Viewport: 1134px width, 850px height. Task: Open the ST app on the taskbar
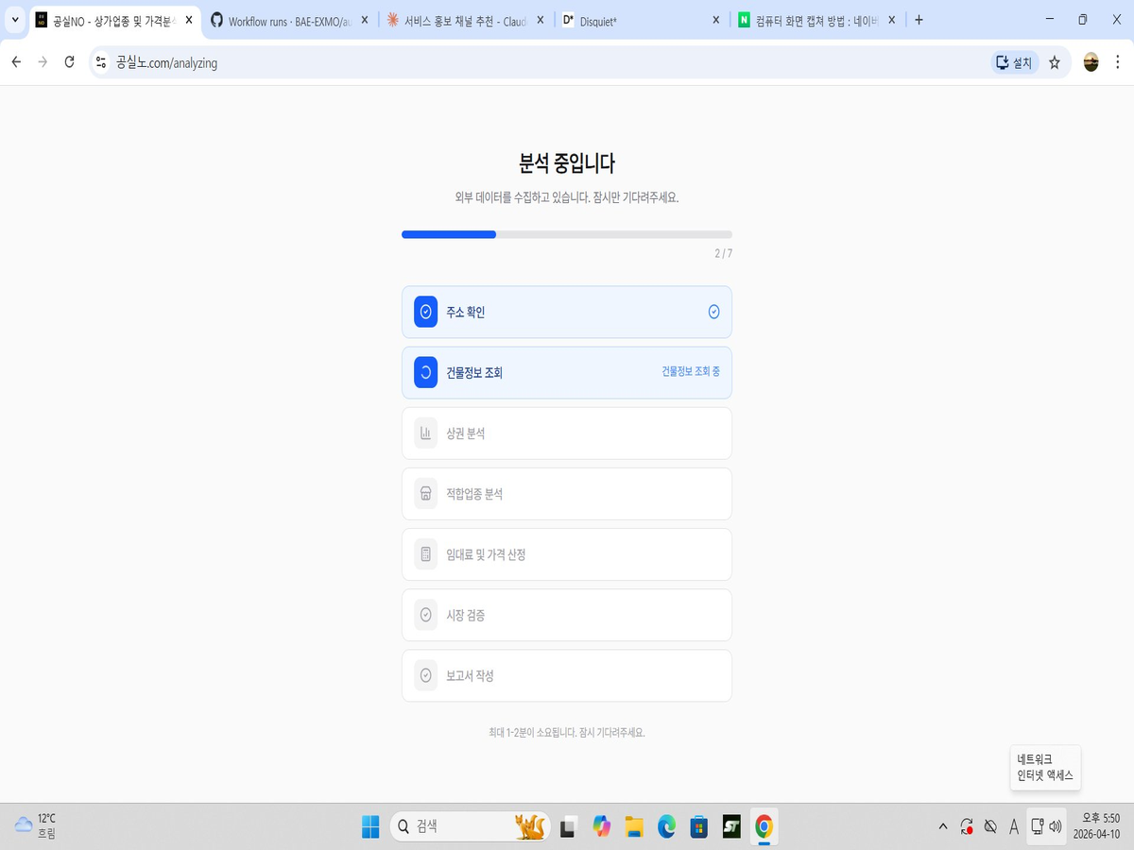click(731, 827)
